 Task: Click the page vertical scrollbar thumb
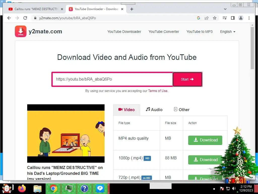tap(252, 48)
